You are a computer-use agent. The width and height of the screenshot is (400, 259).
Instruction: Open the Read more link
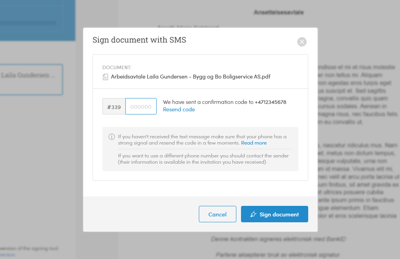[254, 143]
